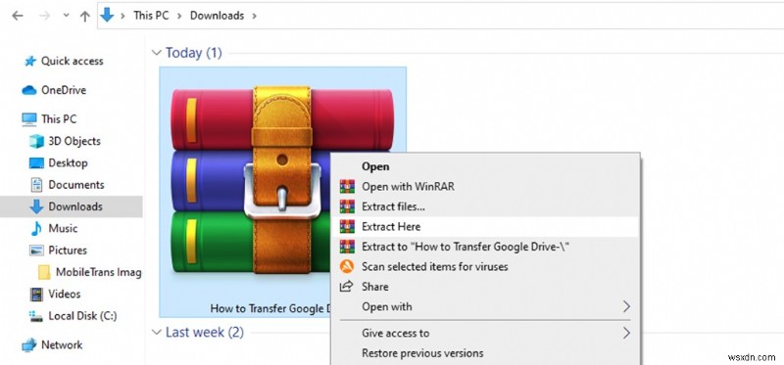This screenshot has width=784, height=365.
Task: Open Desktop in the navigation pane
Action: tap(68, 162)
